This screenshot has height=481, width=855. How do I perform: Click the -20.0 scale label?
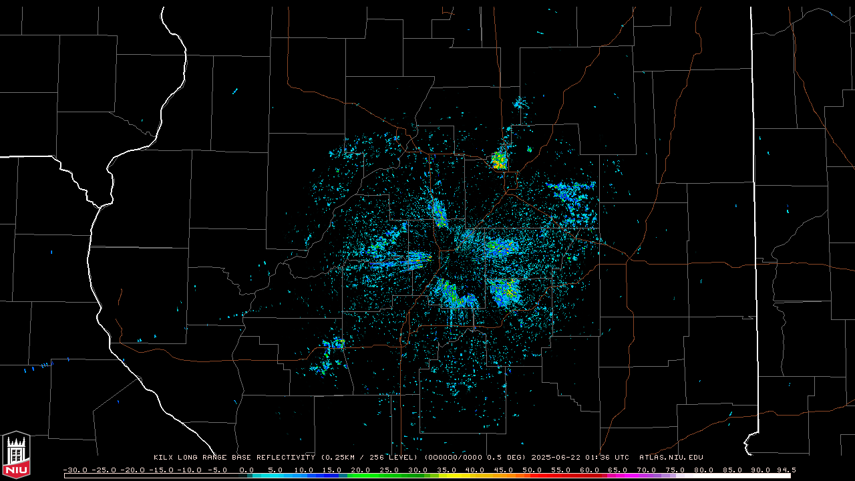[132, 470]
